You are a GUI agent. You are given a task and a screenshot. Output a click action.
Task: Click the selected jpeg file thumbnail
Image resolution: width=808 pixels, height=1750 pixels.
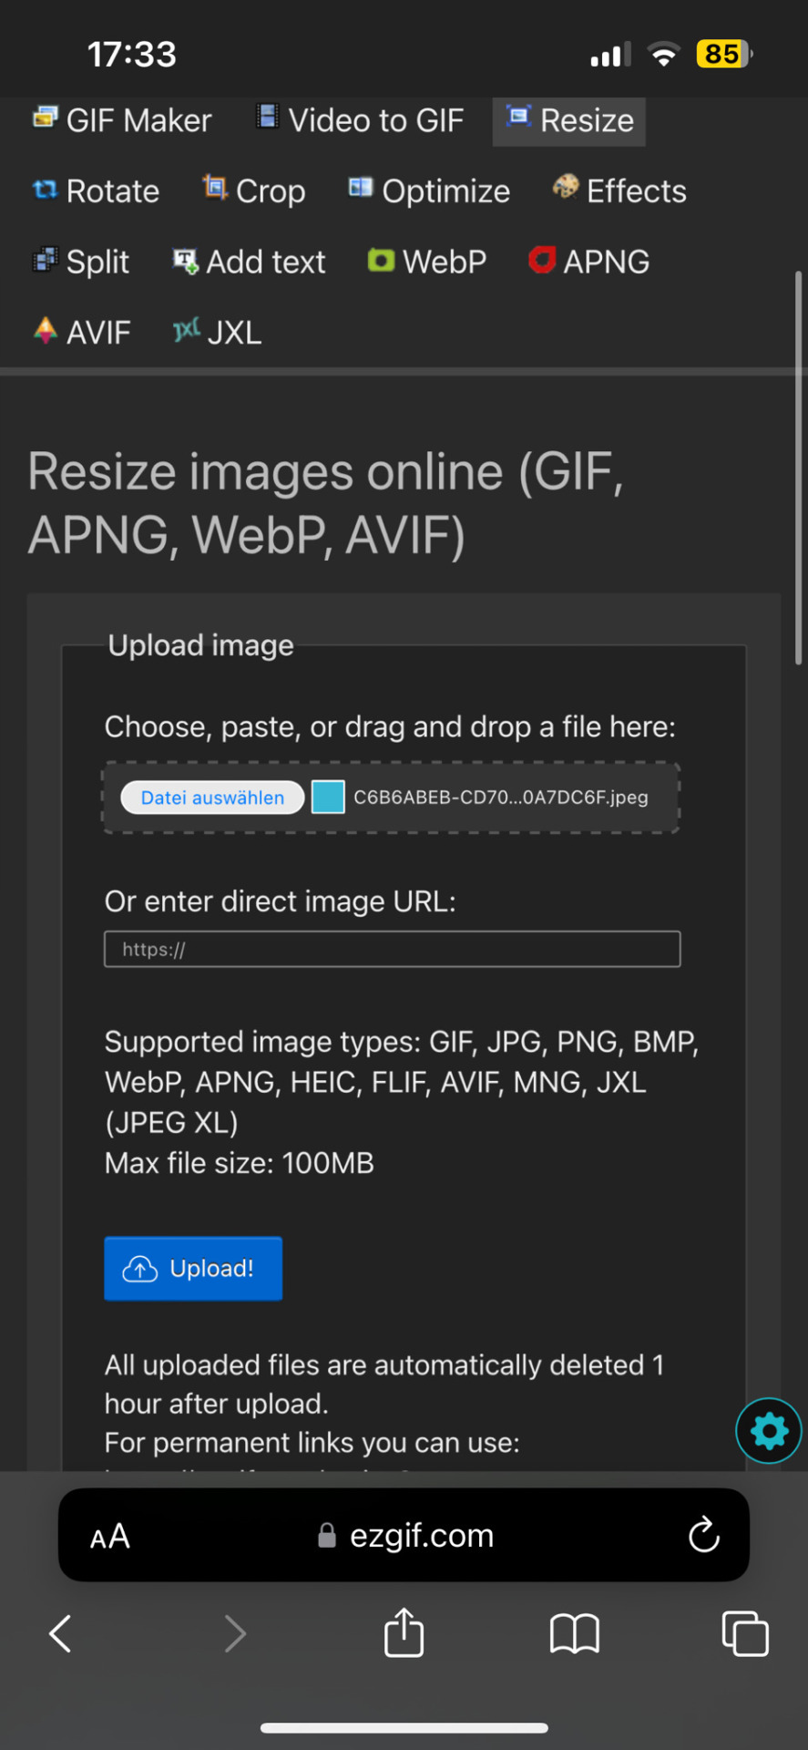pos(328,797)
